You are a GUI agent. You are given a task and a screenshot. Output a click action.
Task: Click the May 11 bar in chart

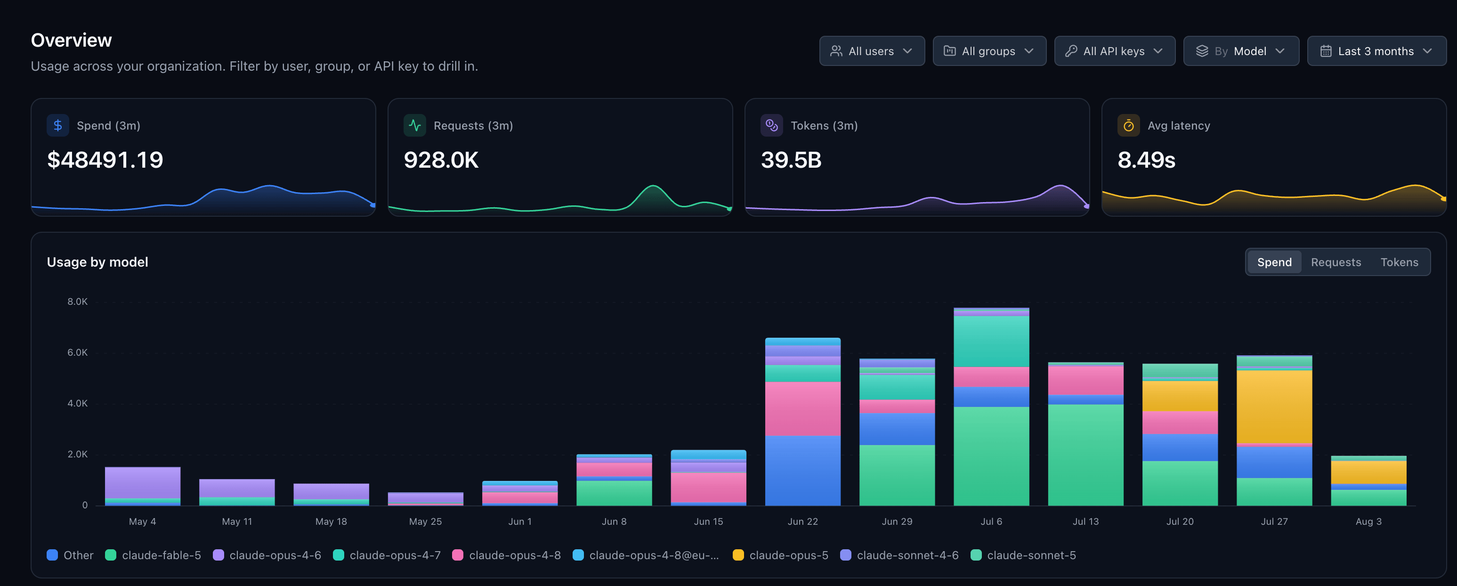coord(237,493)
